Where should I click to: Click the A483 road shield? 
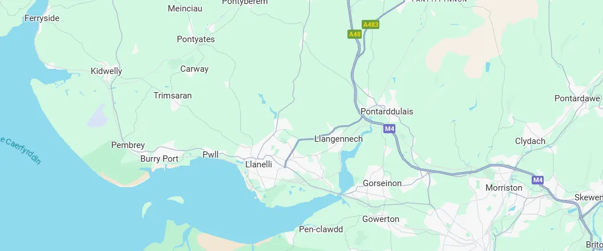click(371, 24)
